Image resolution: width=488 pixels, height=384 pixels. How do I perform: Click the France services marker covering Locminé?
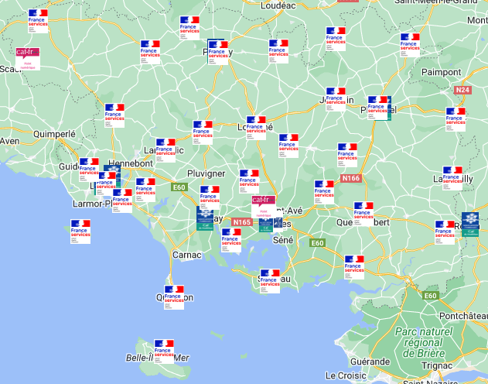click(256, 128)
